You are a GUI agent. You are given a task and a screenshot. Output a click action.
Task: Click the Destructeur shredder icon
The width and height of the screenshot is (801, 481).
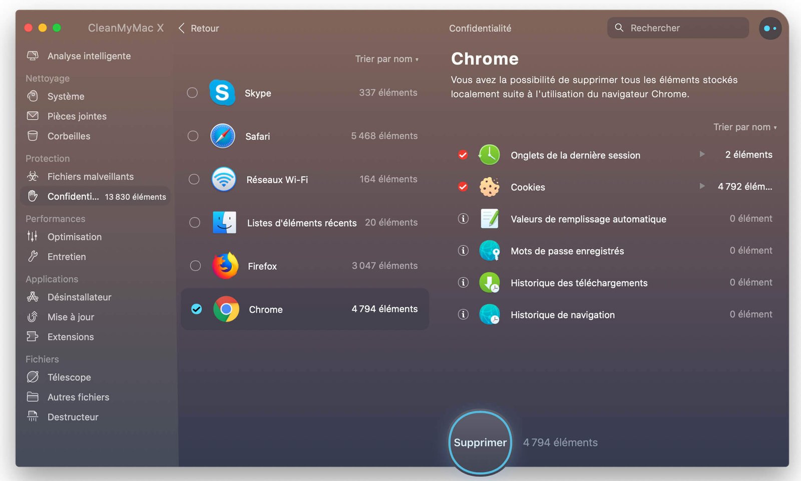(x=33, y=416)
